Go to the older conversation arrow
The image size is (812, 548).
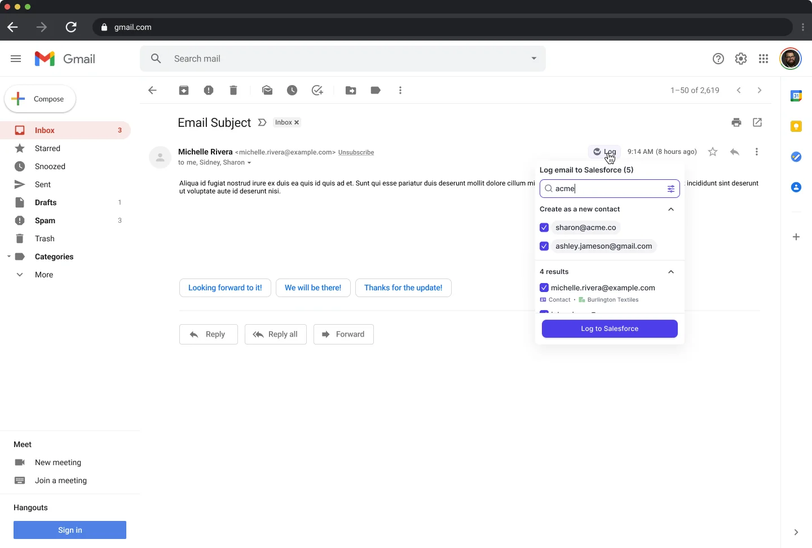pos(760,90)
